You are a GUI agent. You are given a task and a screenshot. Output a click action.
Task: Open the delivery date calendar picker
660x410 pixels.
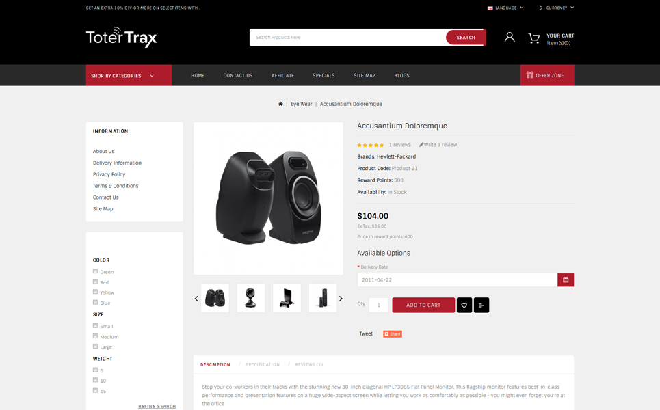point(566,280)
